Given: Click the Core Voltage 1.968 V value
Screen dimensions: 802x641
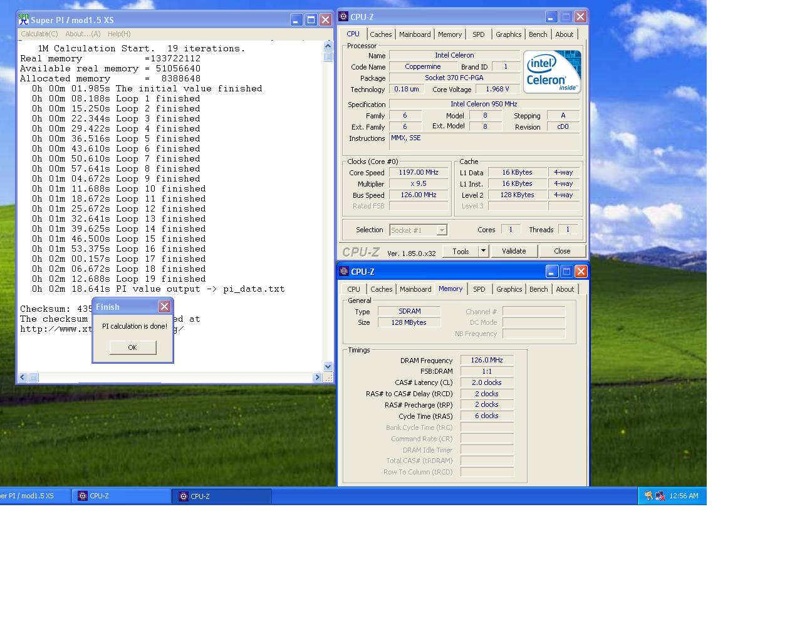Looking at the screenshot, I should (497, 89).
